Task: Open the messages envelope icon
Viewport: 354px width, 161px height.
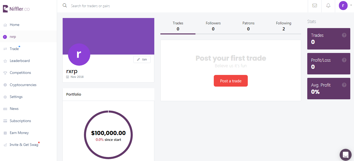Action: [x=315, y=6]
